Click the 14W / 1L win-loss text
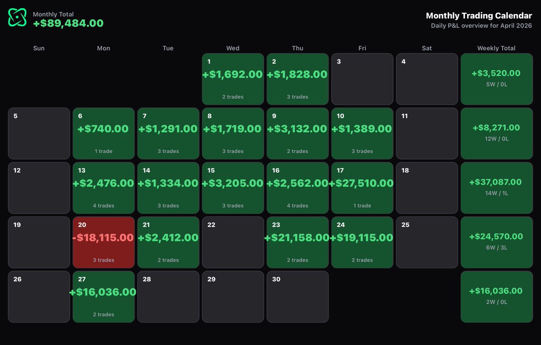The height and width of the screenshot is (345, 541). 496,193
